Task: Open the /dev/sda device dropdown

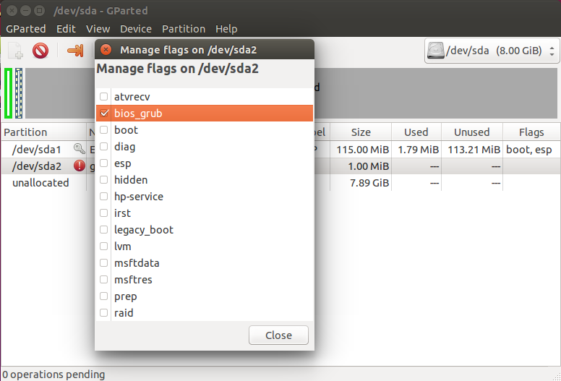Action: tap(492, 51)
